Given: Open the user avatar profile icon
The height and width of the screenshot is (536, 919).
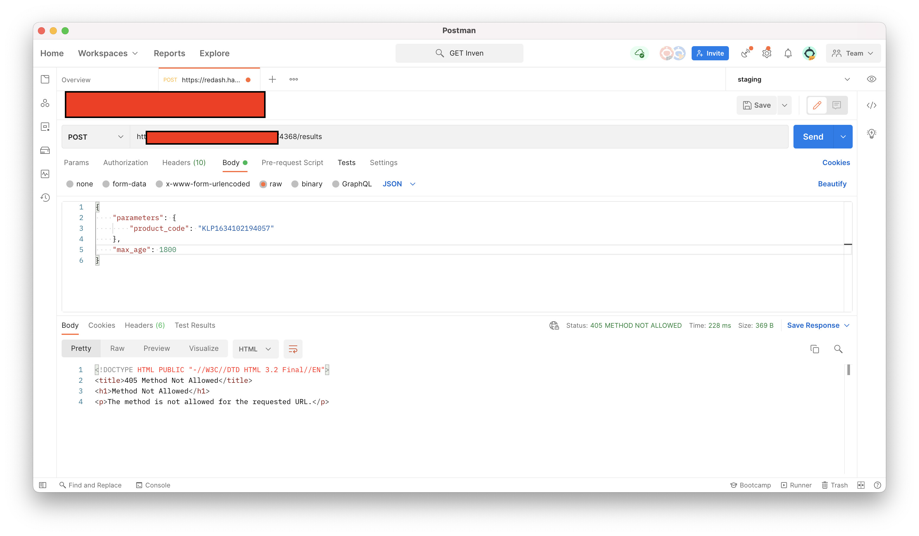Looking at the screenshot, I should click(809, 53).
